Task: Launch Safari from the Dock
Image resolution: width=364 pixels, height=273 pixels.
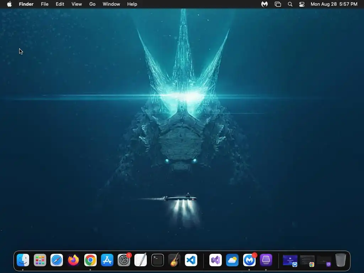Action: click(x=57, y=260)
